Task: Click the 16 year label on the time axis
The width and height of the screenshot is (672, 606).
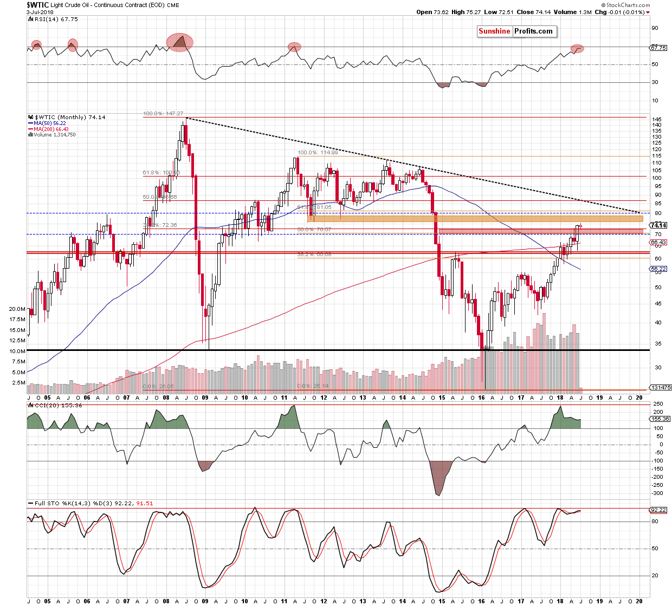Action: [x=481, y=398]
